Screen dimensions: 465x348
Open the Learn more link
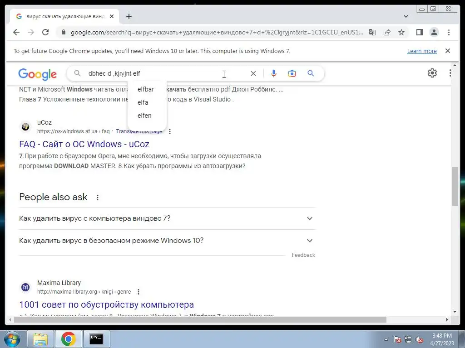pos(422,51)
